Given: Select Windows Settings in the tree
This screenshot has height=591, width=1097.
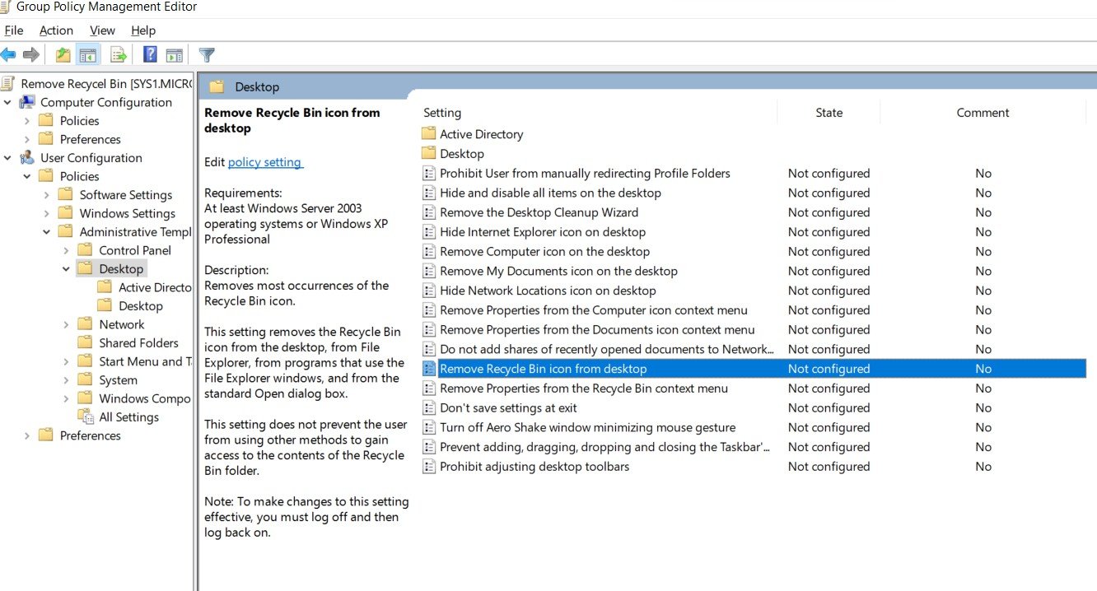Looking at the screenshot, I should pos(127,213).
